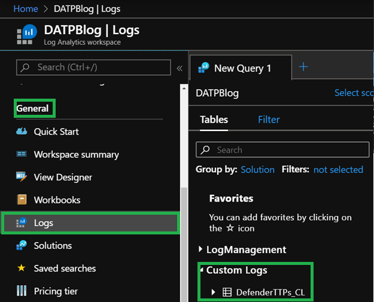Add a new query tab with plus

tap(303, 67)
